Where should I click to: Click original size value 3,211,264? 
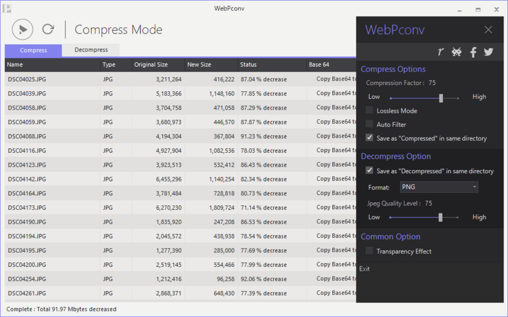coord(168,79)
